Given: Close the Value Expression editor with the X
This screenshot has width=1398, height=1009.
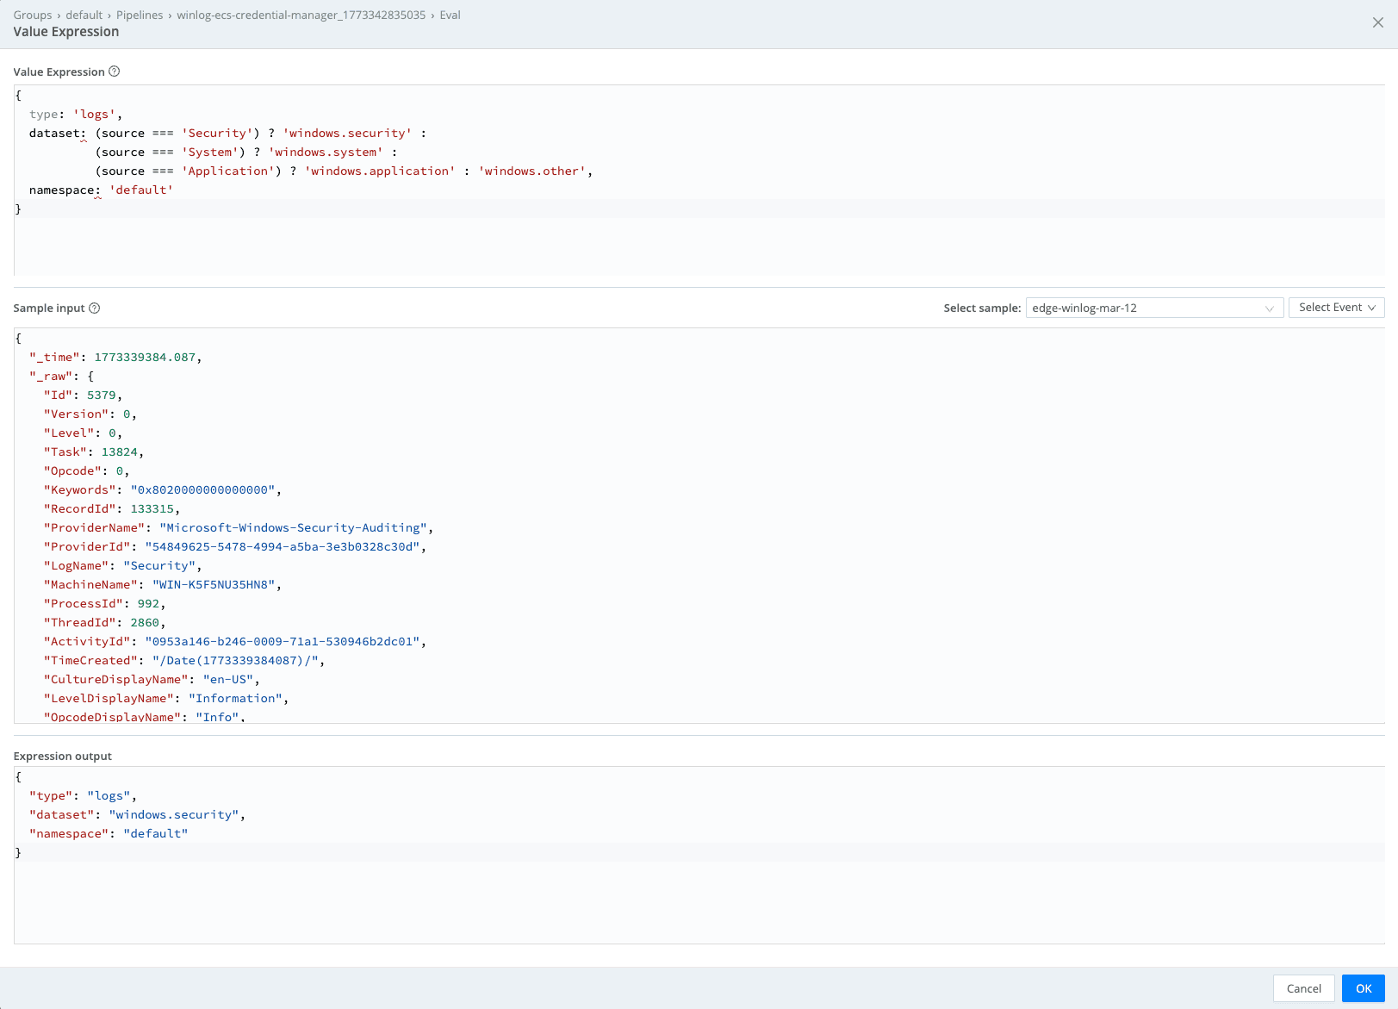Looking at the screenshot, I should point(1377,22).
